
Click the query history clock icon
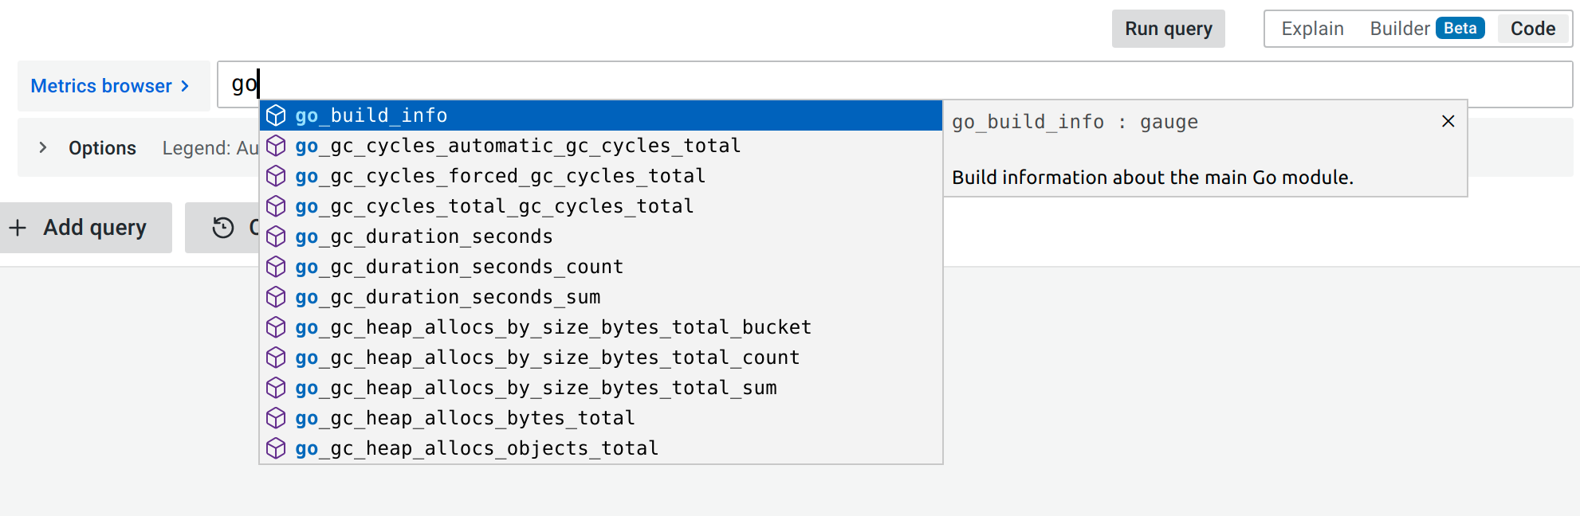[x=223, y=228]
